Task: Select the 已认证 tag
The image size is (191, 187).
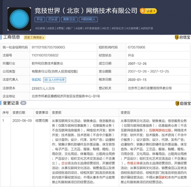Action: click(53, 20)
